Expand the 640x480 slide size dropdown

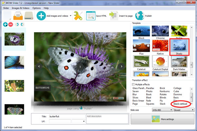pyautogui.click(x=162, y=110)
